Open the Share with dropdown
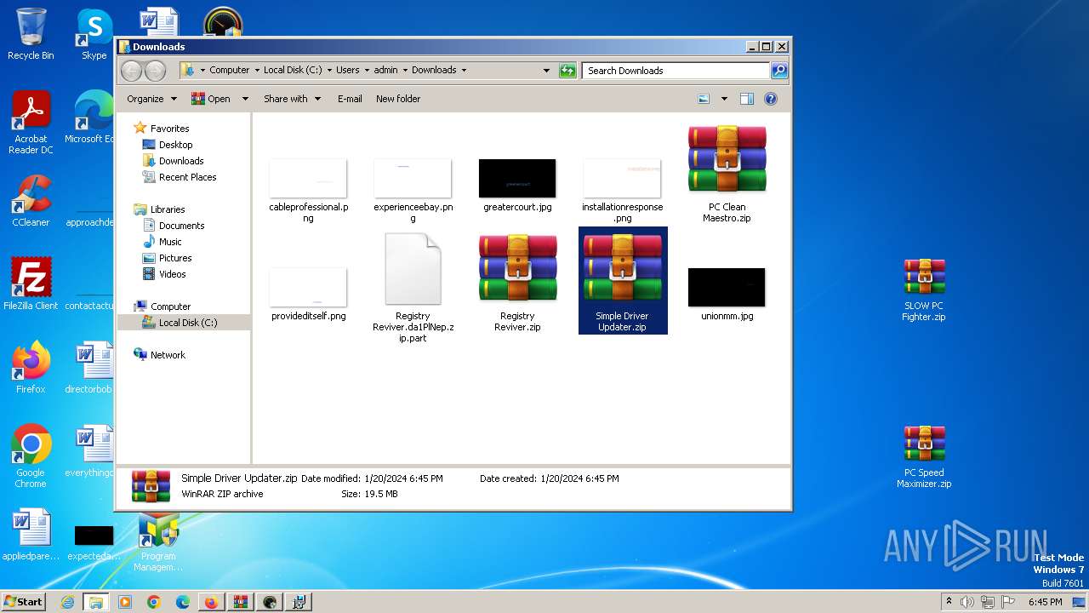The height and width of the screenshot is (613, 1089). pos(292,99)
